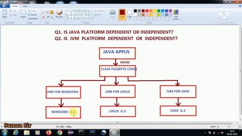Click the UNIX O.S box text
The height and width of the screenshot is (136, 242).
tap(178, 111)
